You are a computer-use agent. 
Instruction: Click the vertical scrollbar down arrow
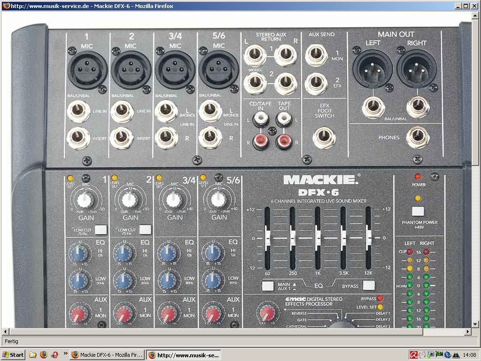pyautogui.click(x=475, y=324)
